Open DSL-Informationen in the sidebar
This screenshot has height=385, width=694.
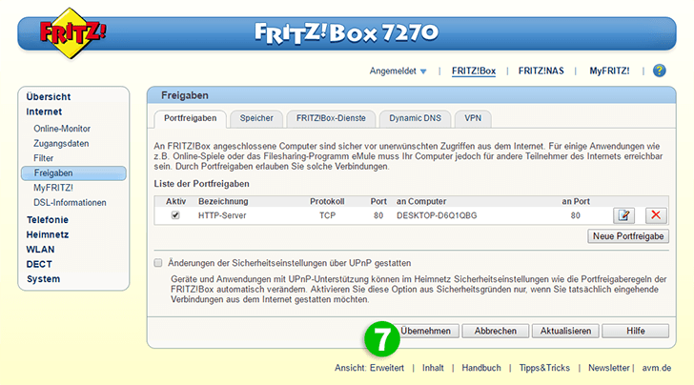[x=70, y=203]
